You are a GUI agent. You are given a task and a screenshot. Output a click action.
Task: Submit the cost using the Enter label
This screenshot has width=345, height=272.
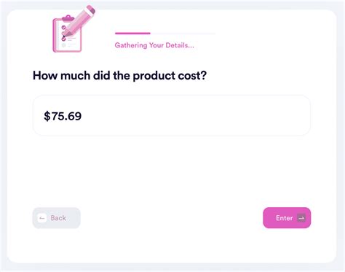[x=285, y=218]
